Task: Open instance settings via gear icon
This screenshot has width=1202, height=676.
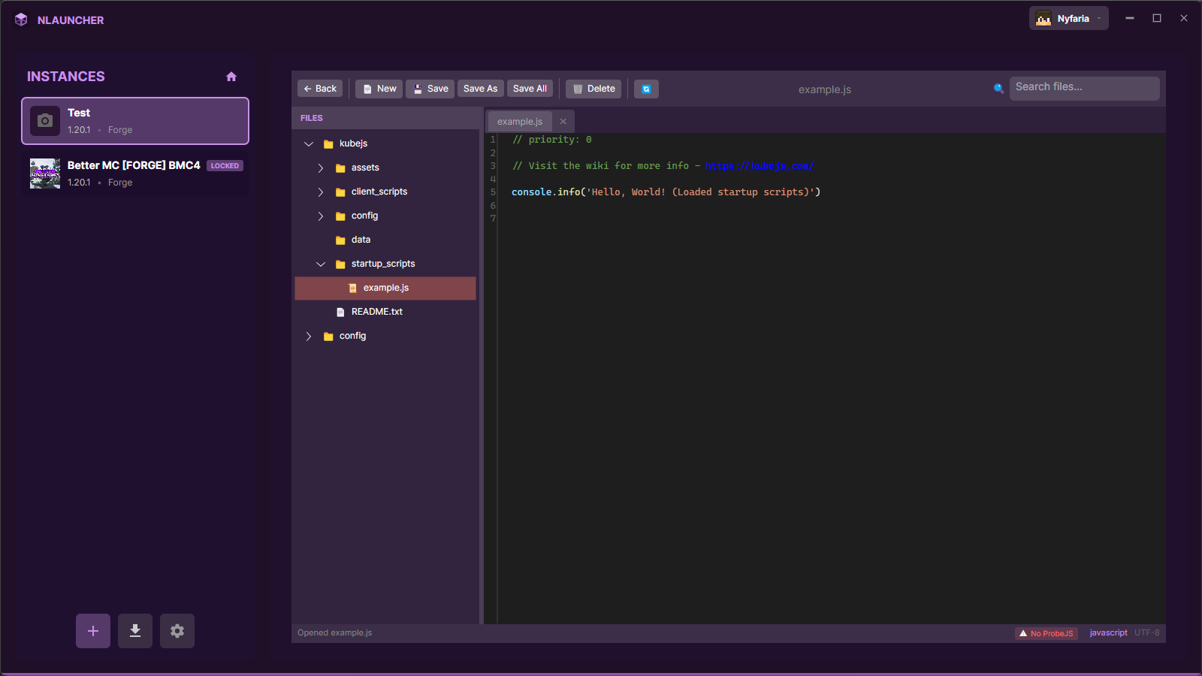Action: tap(177, 631)
